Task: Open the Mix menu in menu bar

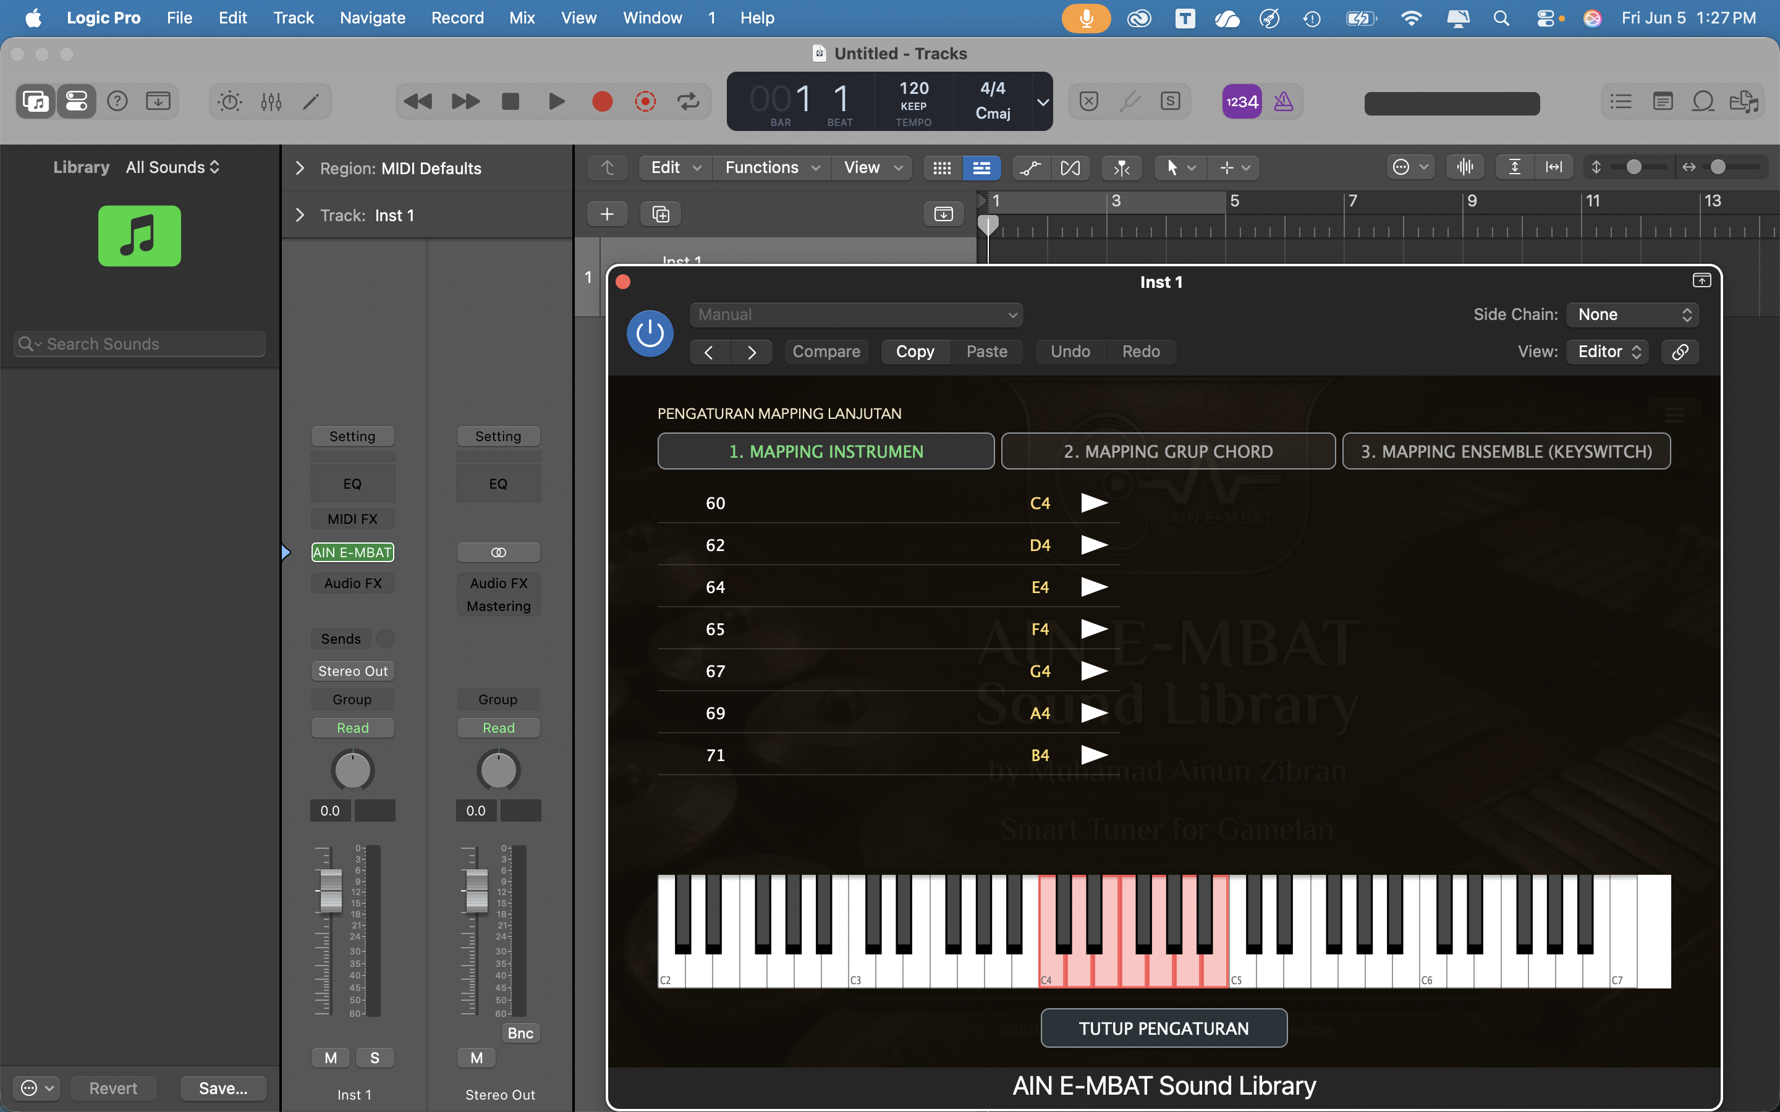Action: 522,18
